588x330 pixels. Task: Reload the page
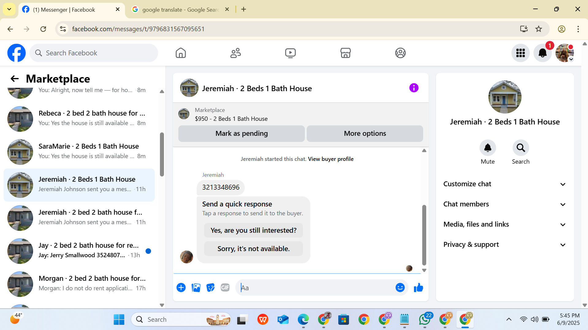(43, 29)
